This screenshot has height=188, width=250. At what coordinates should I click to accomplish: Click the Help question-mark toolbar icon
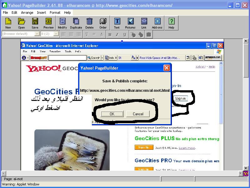[x=171, y=23]
